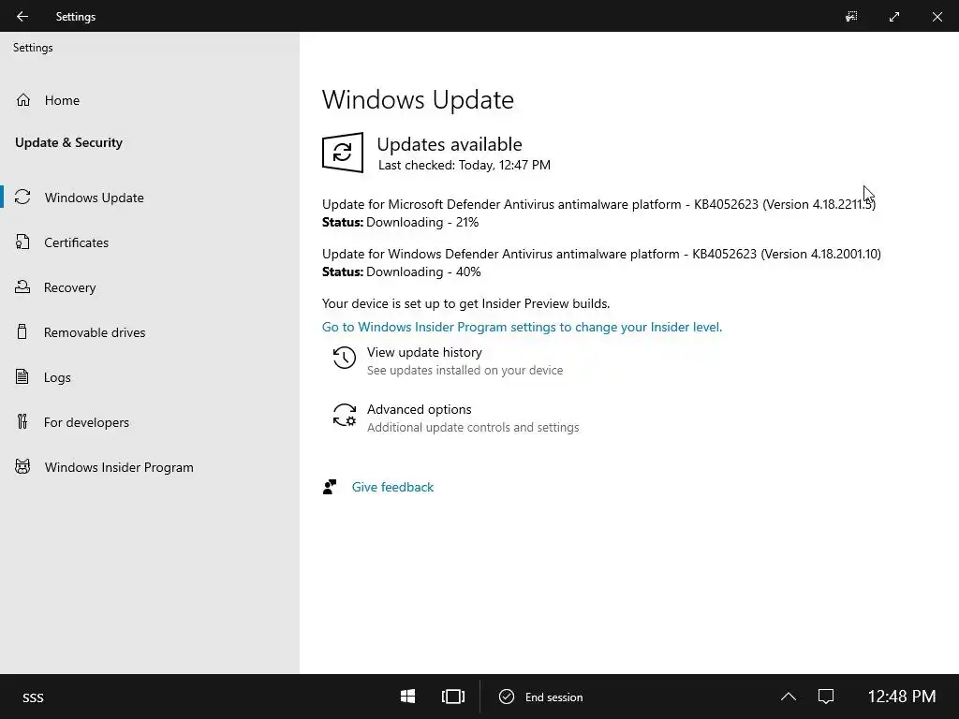Open Task View on the taskbar
Image resolution: width=959 pixels, height=719 pixels.
452,697
